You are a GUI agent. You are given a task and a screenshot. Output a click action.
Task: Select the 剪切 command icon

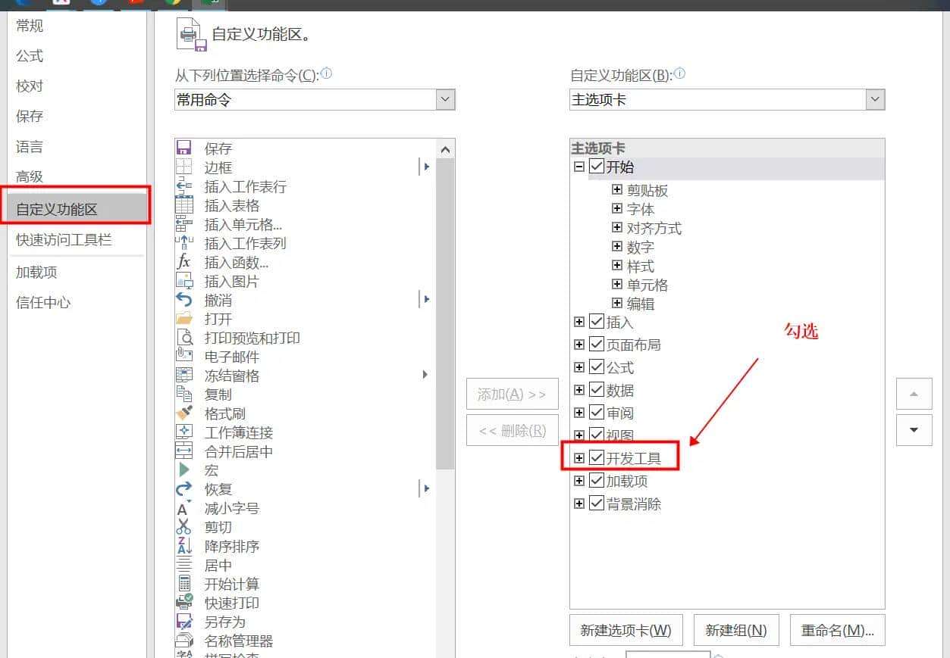185,527
